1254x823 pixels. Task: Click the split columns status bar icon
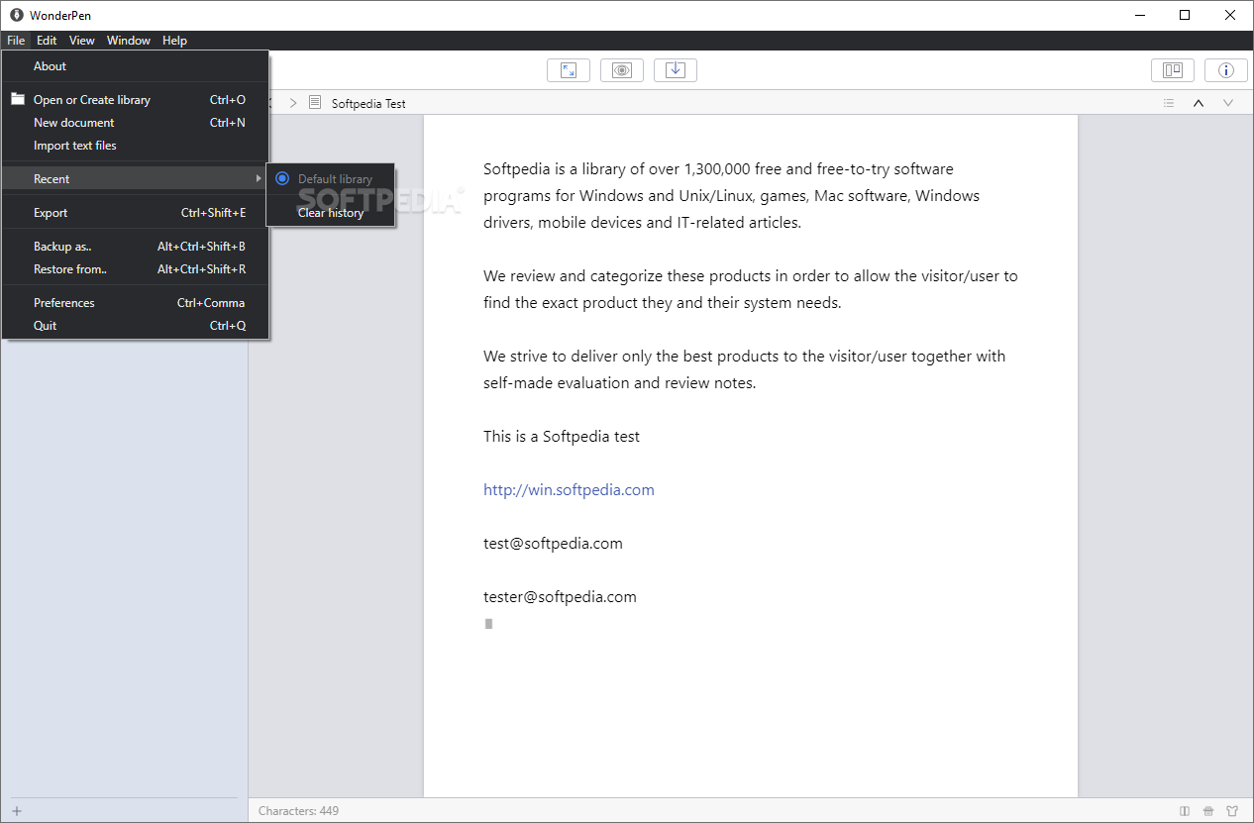click(1185, 811)
